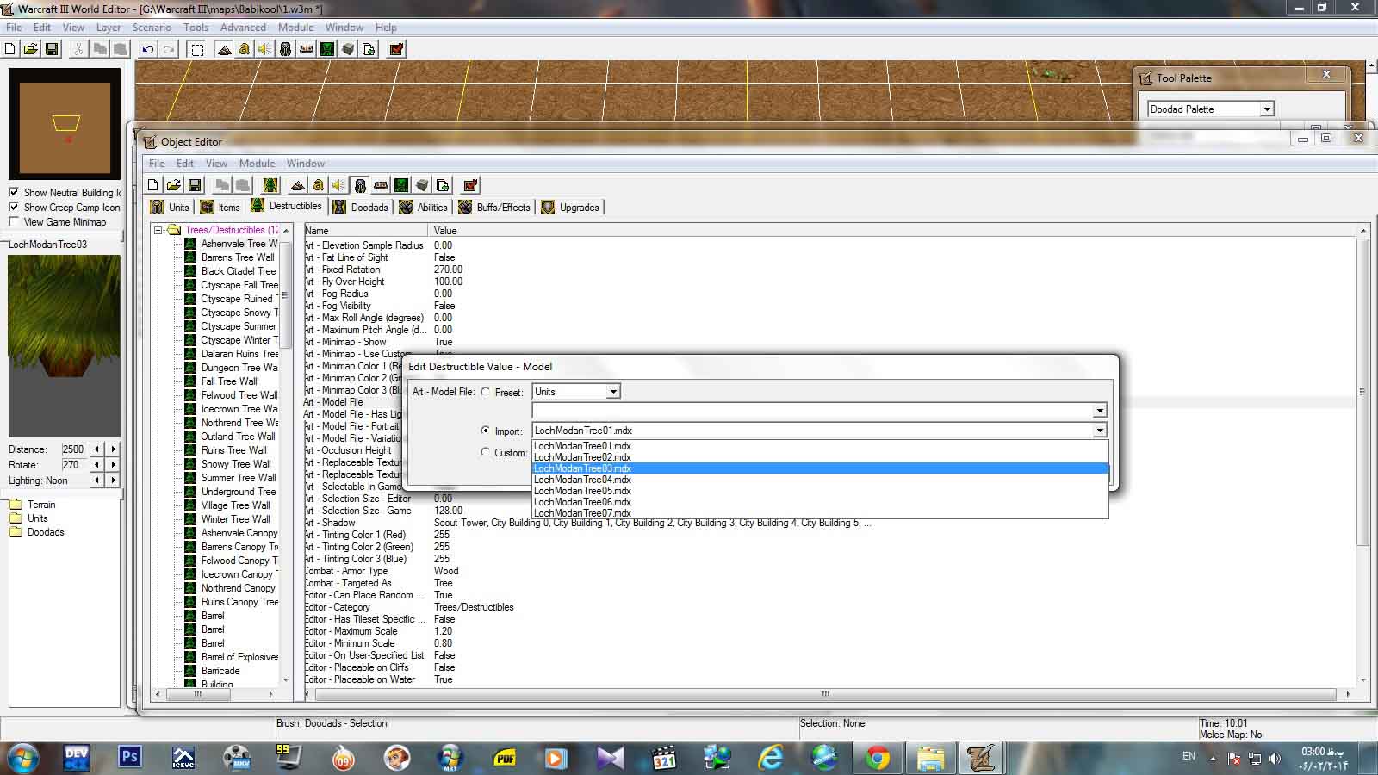1378x775 pixels.
Task: Open the Units preset dropdown
Action: [x=576, y=392]
